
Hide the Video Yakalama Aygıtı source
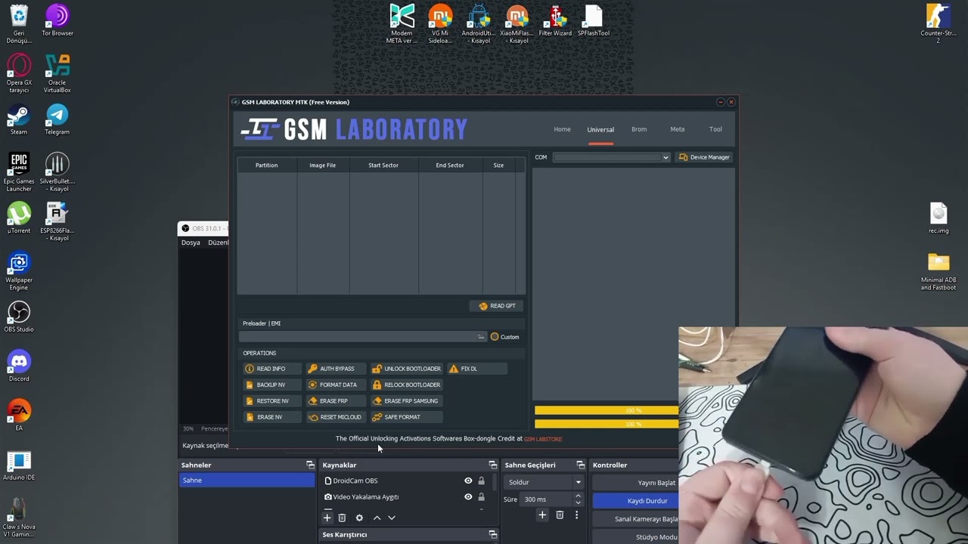coord(468,496)
